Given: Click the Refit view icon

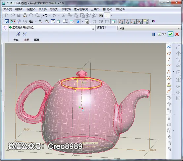Looking at the screenshot, I should [53, 21].
